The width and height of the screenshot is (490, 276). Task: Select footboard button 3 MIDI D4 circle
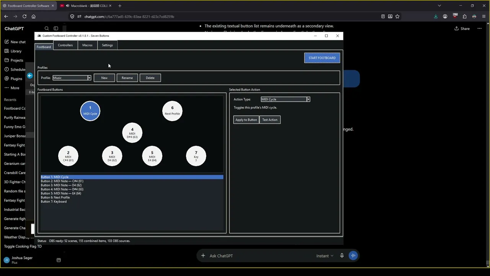[x=112, y=156]
